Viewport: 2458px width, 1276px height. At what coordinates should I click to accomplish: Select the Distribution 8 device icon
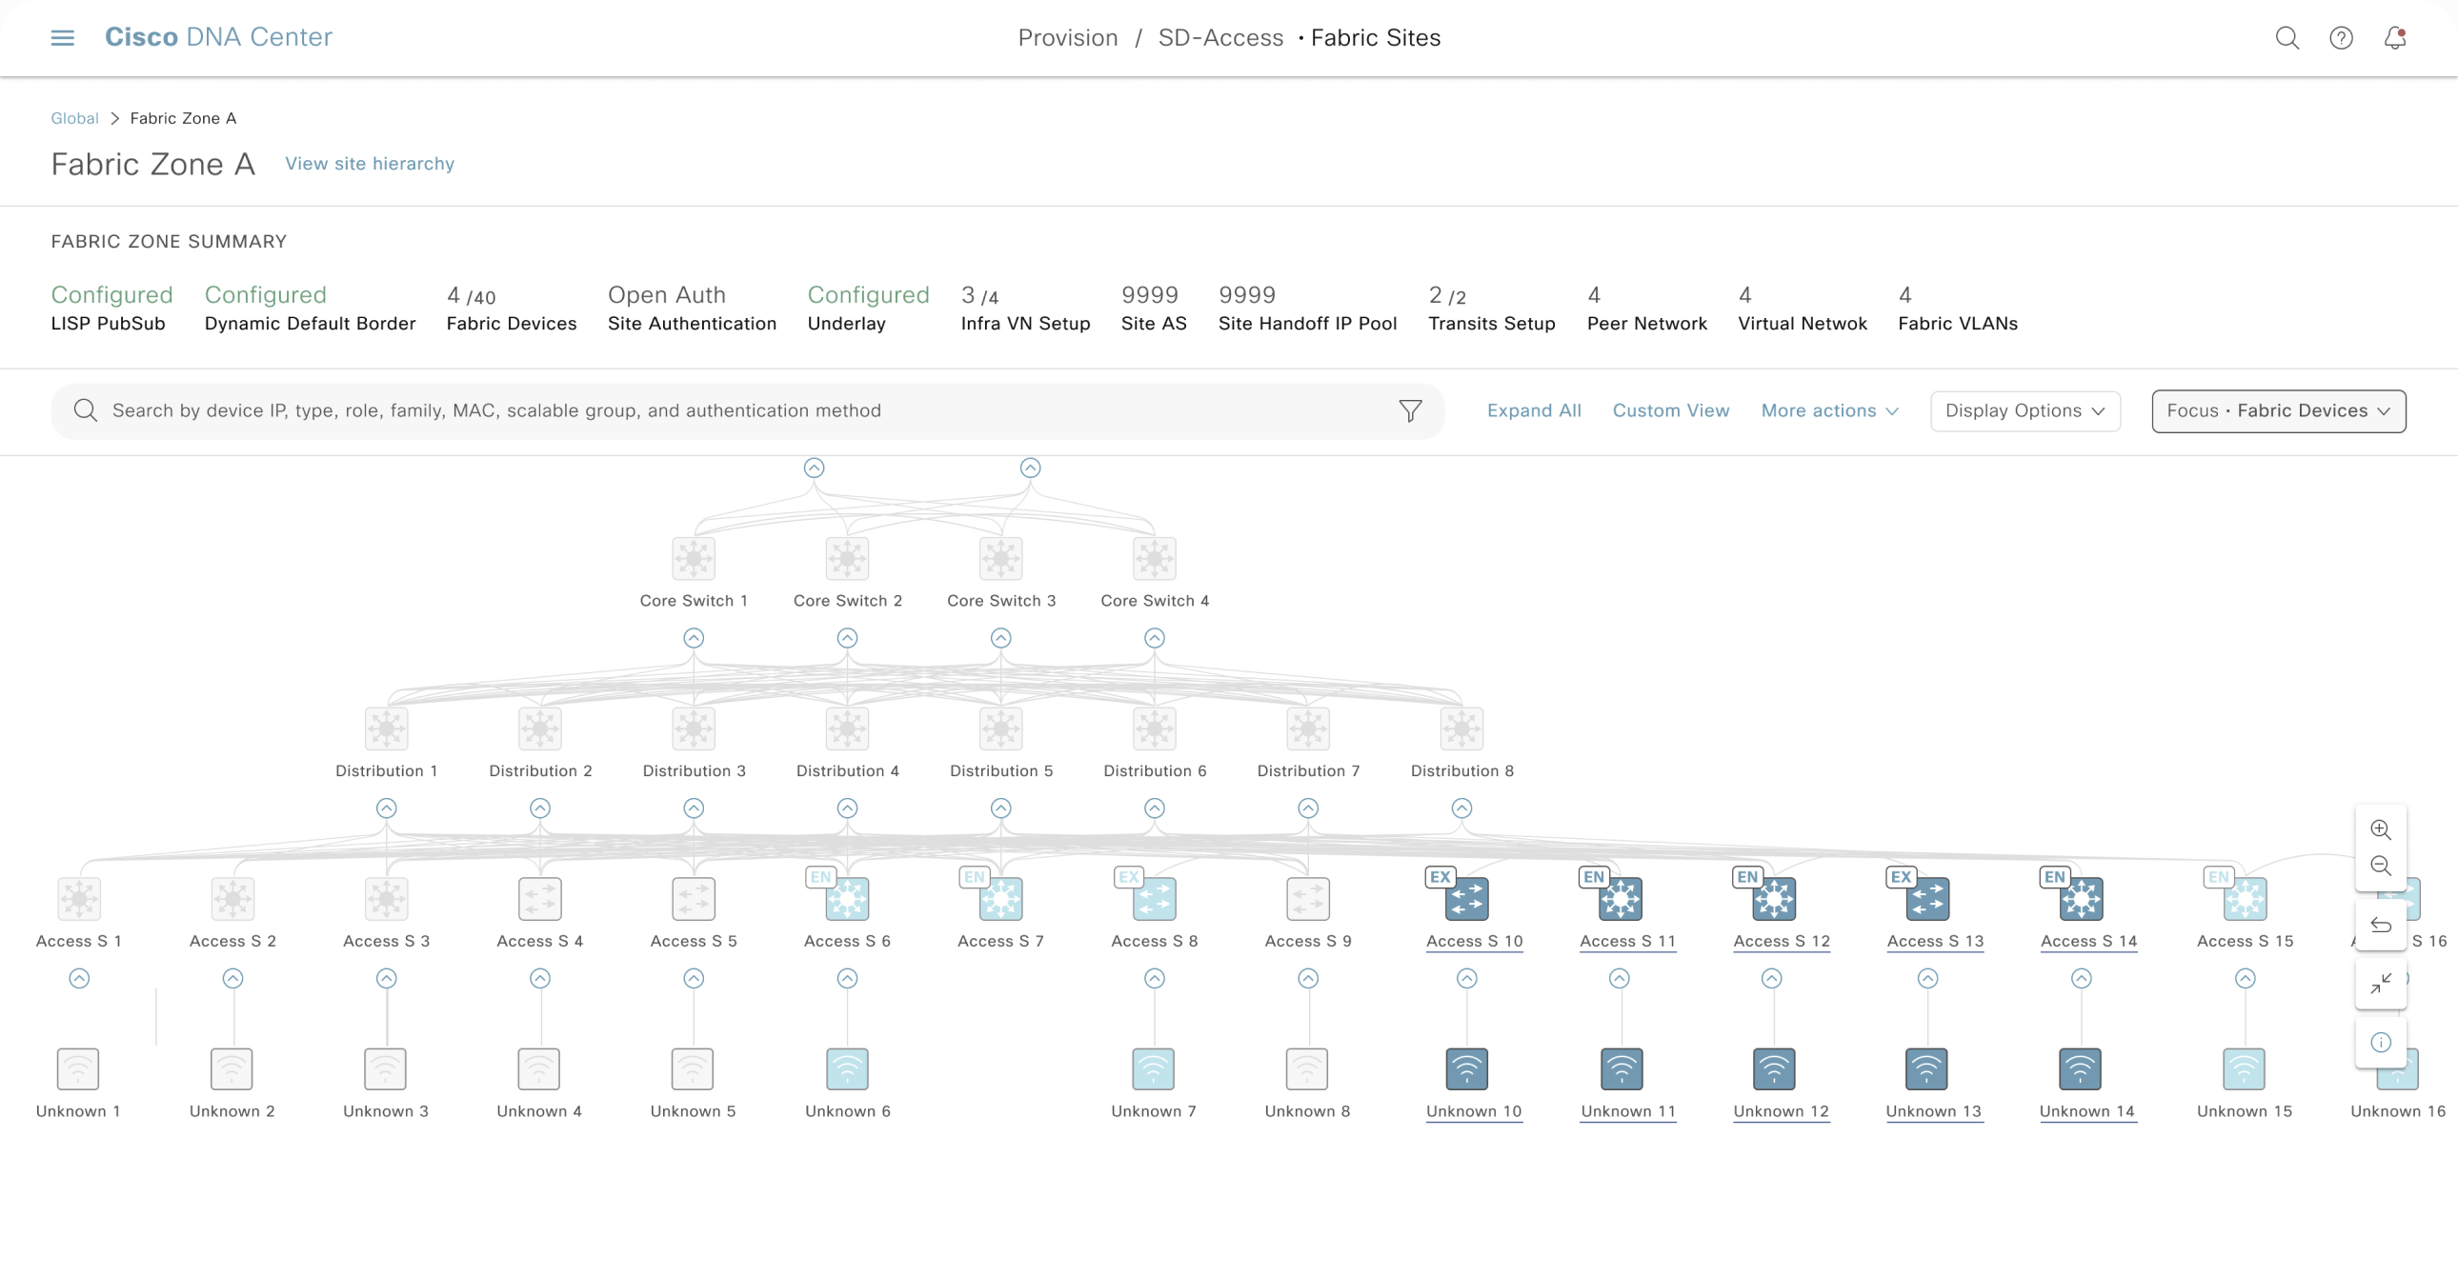tap(1461, 728)
